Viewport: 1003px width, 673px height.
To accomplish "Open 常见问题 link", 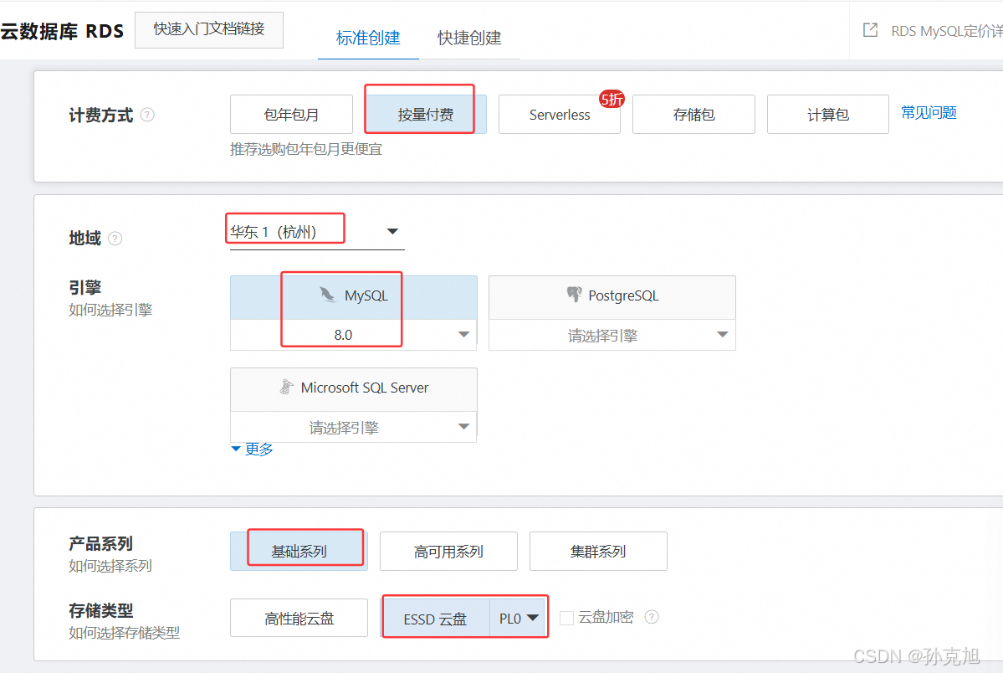I will [x=929, y=113].
